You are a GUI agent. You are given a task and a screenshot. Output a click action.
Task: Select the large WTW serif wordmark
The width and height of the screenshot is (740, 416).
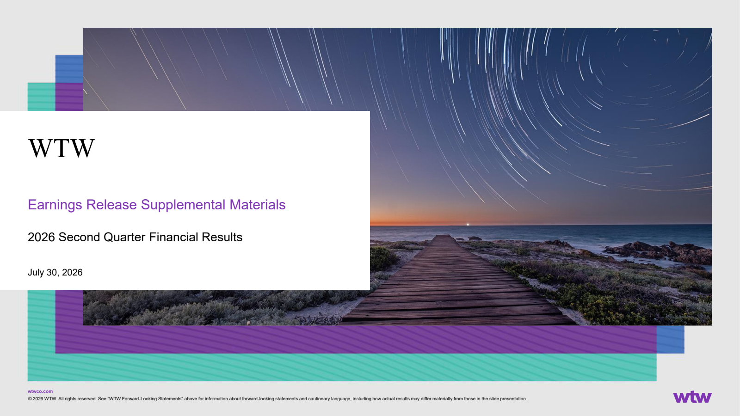pyautogui.click(x=62, y=148)
